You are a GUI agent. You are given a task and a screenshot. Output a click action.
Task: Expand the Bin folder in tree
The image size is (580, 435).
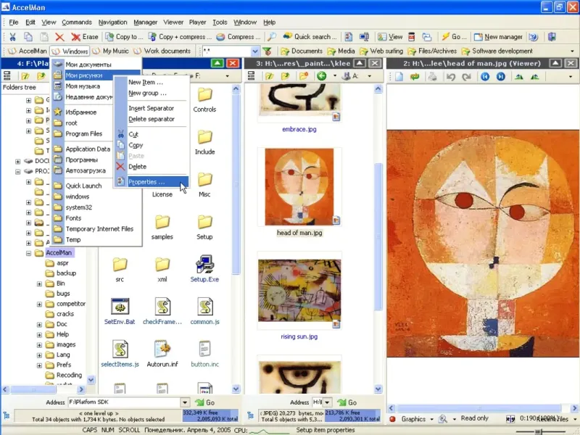tap(39, 283)
